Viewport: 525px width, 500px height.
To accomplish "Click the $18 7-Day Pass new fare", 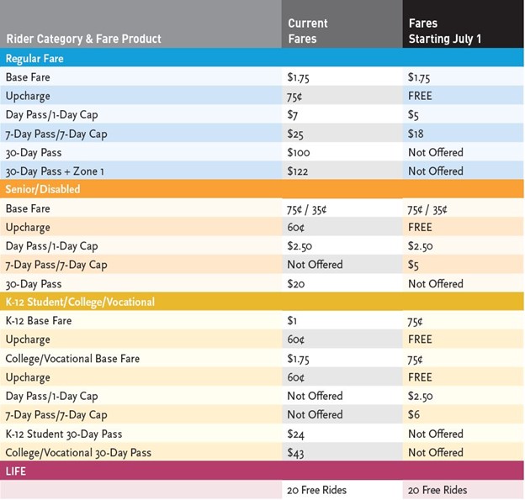I will coord(416,134).
